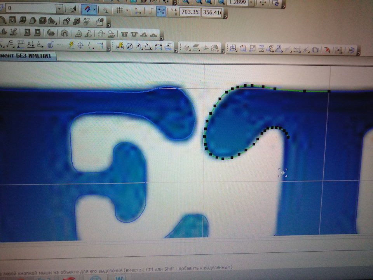Open the layer states manager icon
The width and height of the screenshot is (373, 280).
[x=72, y=9]
